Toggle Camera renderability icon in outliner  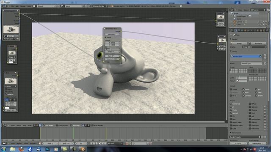(x=266, y=22)
